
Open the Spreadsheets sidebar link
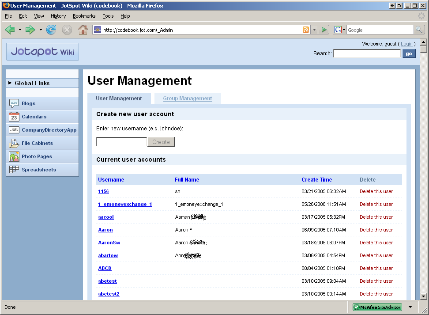point(39,170)
